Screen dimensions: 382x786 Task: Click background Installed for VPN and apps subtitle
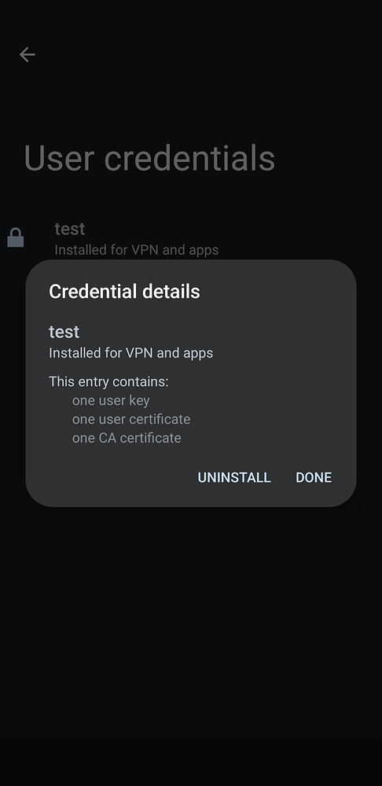coord(136,250)
